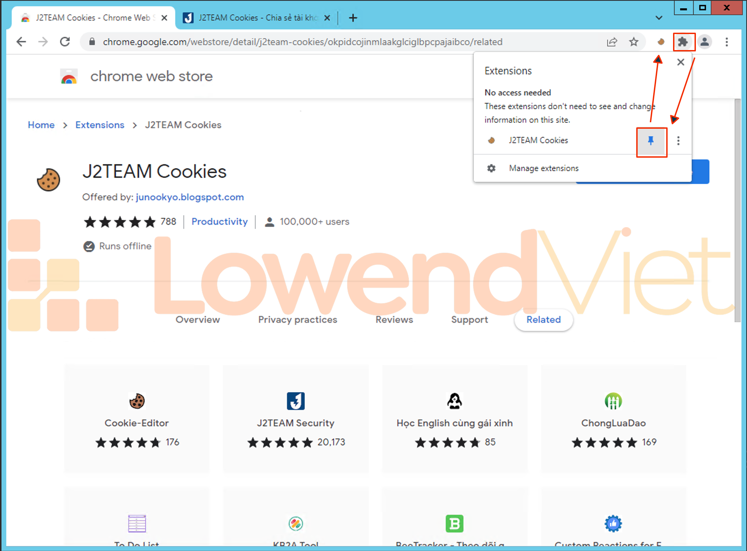The width and height of the screenshot is (747, 551).
Task: Open the Productivity category link
Action: pos(219,222)
